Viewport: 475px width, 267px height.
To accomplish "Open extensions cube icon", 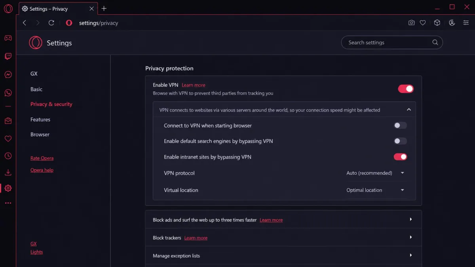I will click(x=437, y=23).
